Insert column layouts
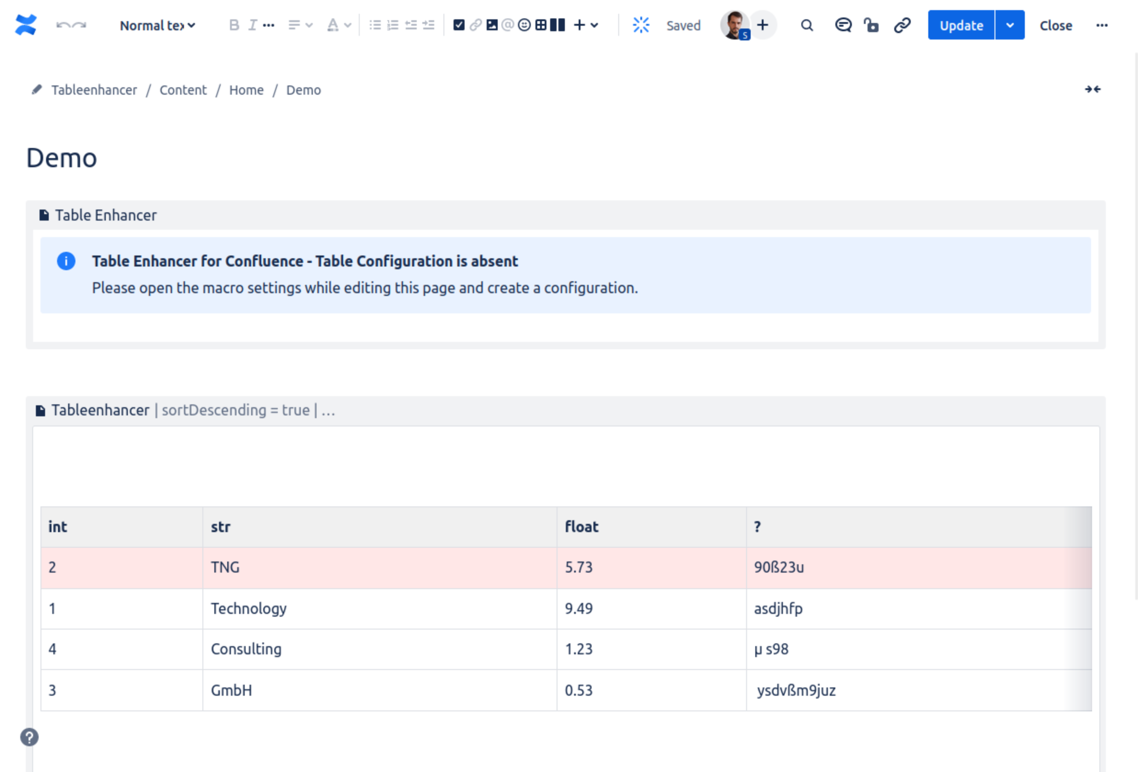The height and width of the screenshot is (772, 1138). coord(557,25)
